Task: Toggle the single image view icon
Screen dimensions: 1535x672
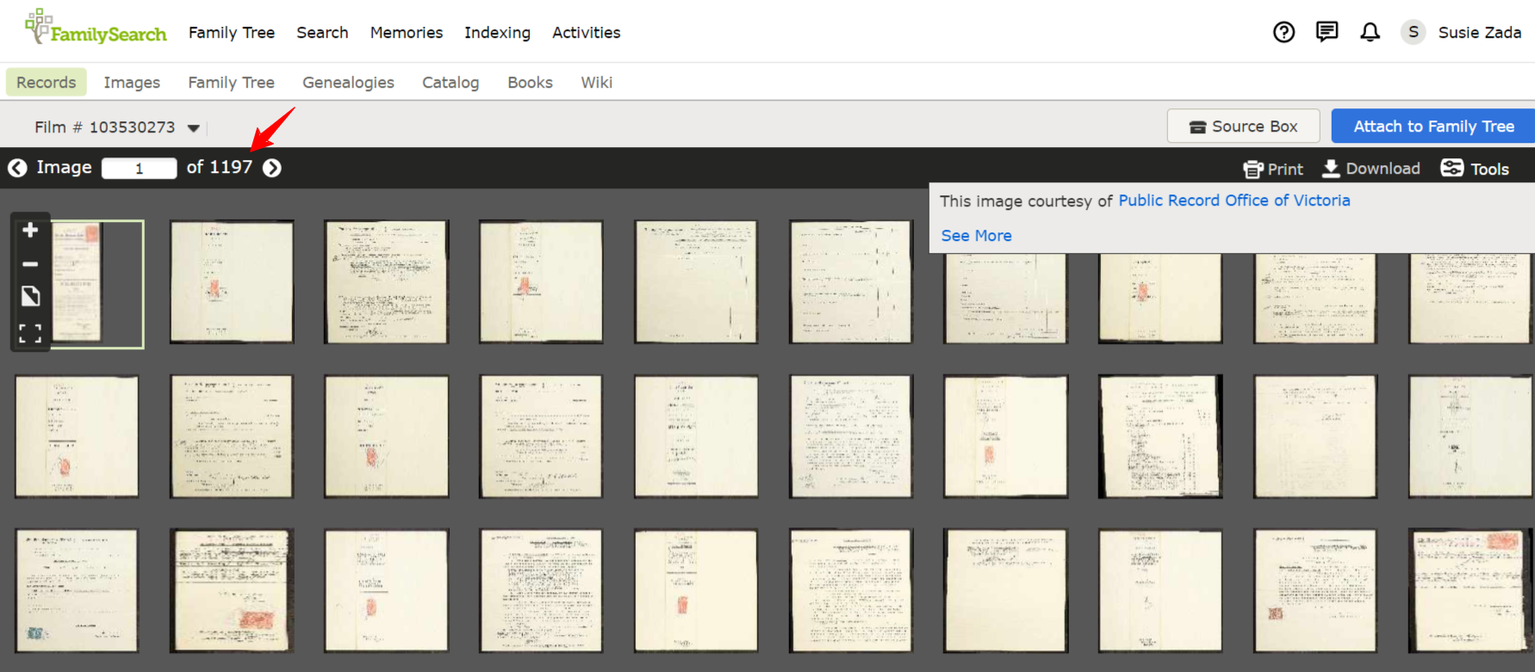Action: (30, 297)
